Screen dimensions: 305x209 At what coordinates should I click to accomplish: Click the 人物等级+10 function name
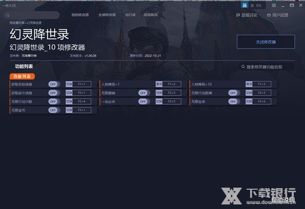201,84
